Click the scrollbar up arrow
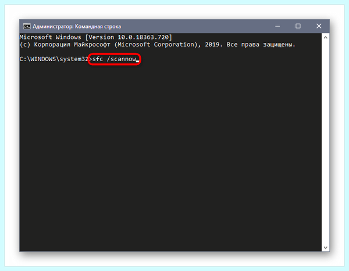349x271 pixels. 325,37
